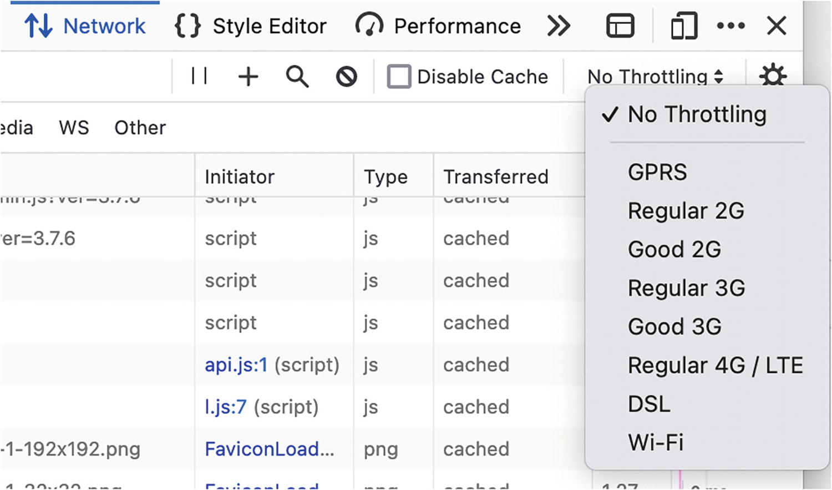Enable the Disable Cache checkbox
832x490 pixels.
(399, 77)
